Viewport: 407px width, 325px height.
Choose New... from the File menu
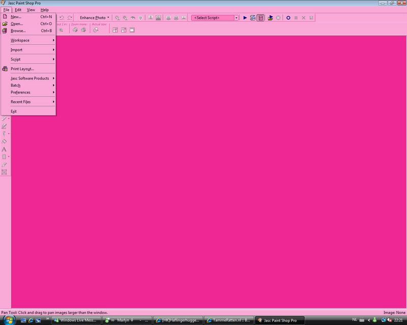coord(28,17)
